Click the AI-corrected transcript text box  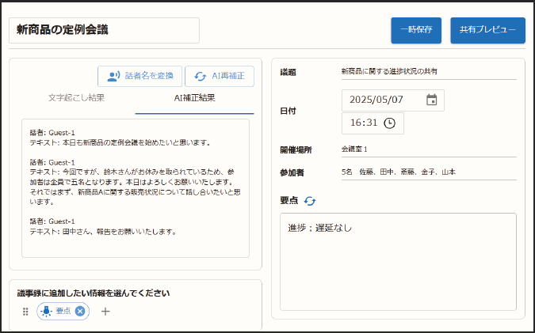[x=136, y=188]
